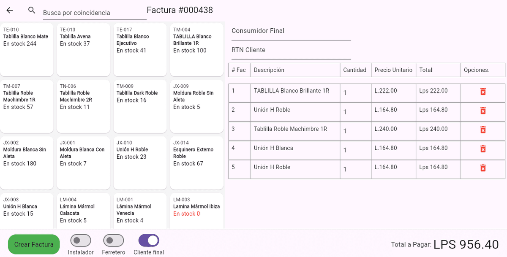Remove invoice line number 2
Image resolution: width=507 pixels, height=257 pixels.
click(483, 111)
